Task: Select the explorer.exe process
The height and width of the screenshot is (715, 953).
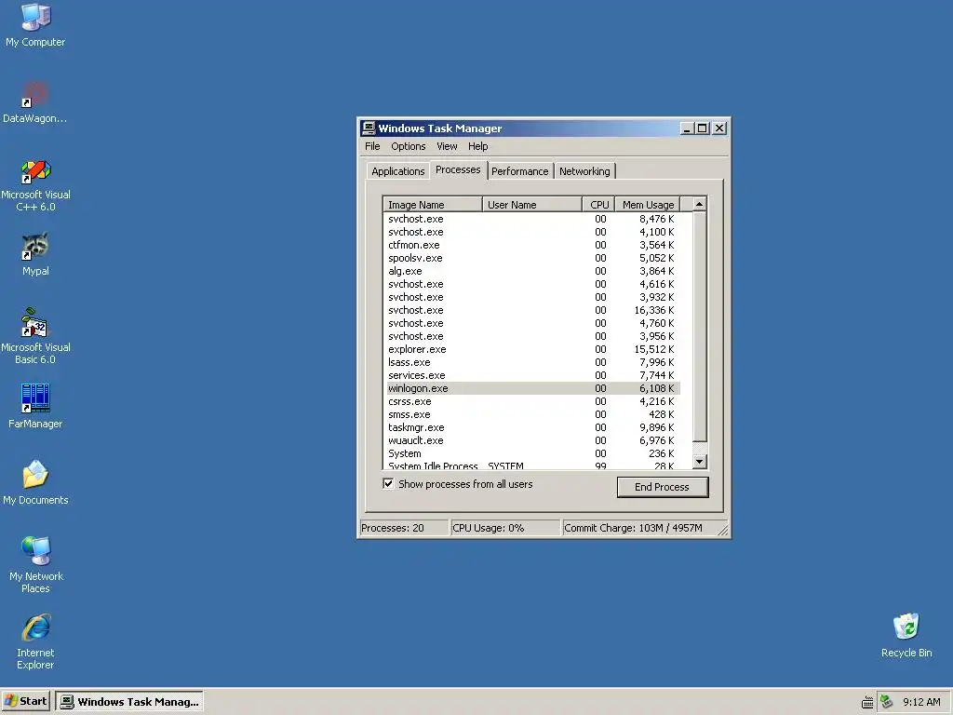Action: [x=532, y=350]
